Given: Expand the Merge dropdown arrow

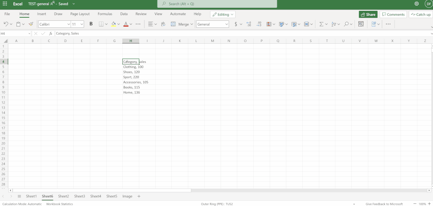Looking at the screenshot, I should tap(192, 24).
